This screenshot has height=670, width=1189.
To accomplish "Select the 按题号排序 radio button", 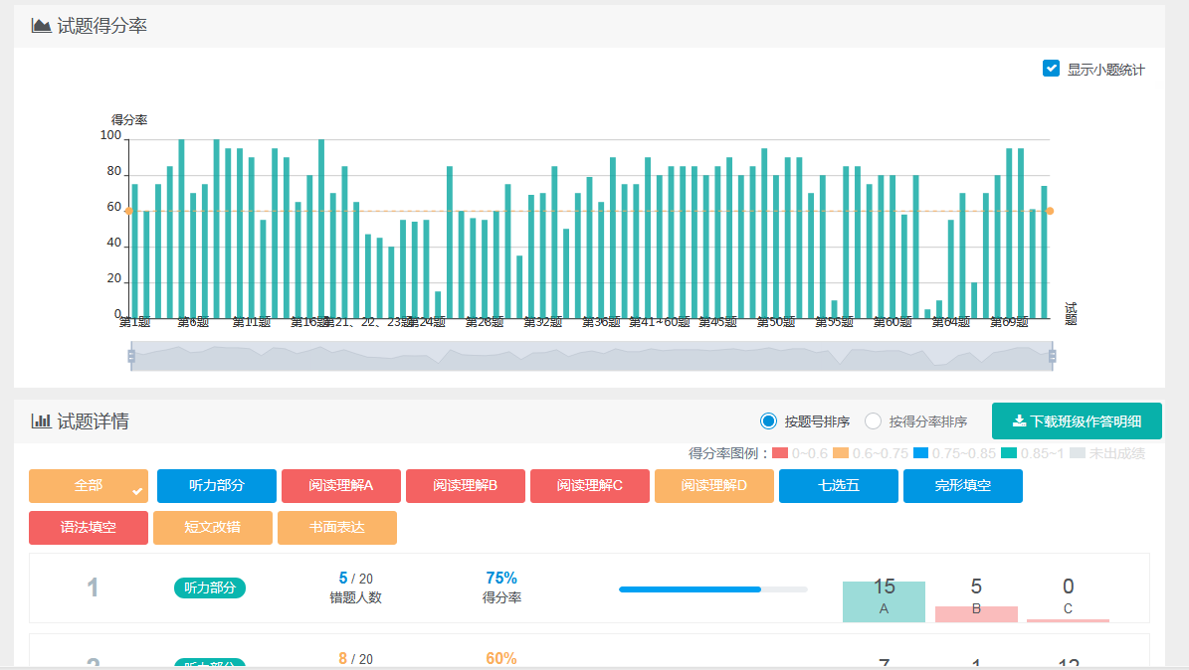I will [768, 421].
